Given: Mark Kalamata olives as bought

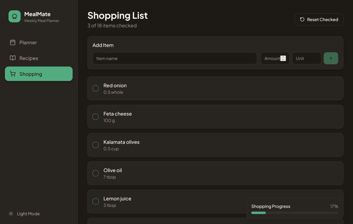Looking at the screenshot, I should tap(95, 145).
